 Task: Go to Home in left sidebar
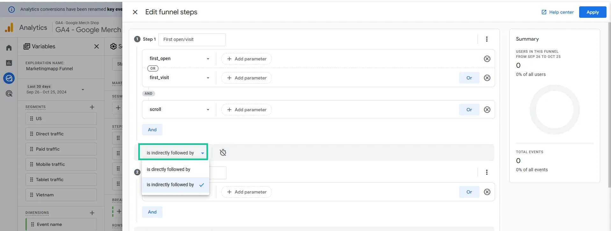9,48
